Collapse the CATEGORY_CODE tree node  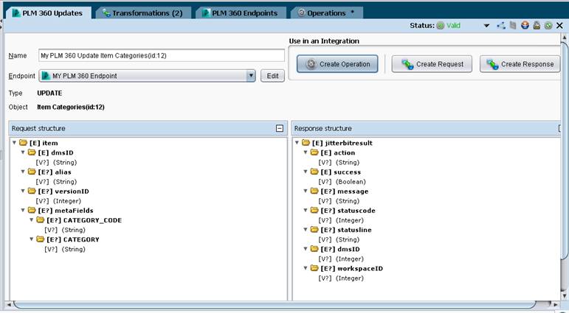[x=32, y=220]
